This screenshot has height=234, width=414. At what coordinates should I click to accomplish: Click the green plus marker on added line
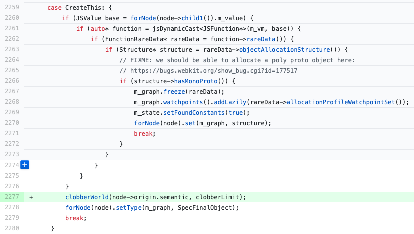31,197
